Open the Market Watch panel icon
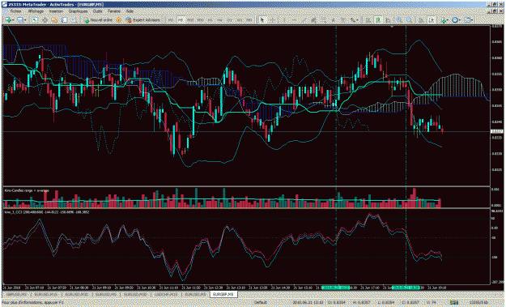Image resolution: width=506 pixels, height=307 pixels. pyautogui.click(x=35, y=20)
